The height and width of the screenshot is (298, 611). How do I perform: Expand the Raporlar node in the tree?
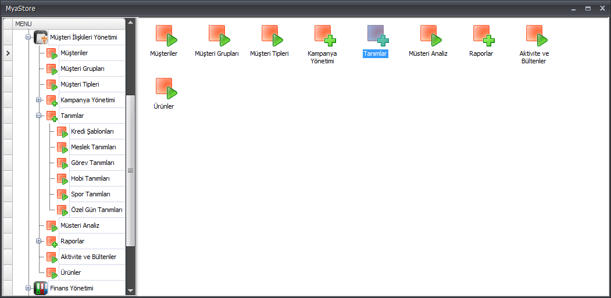tap(39, 241)
